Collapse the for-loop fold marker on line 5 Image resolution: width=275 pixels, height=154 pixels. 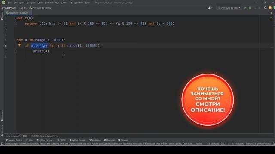(x=15, y=40)
